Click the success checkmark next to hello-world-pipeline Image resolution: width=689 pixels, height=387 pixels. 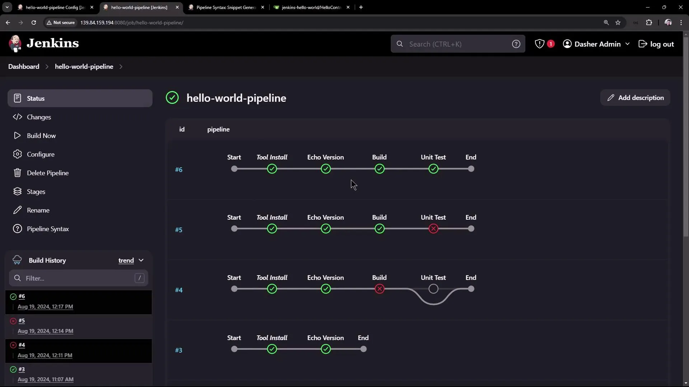[172, 97]
